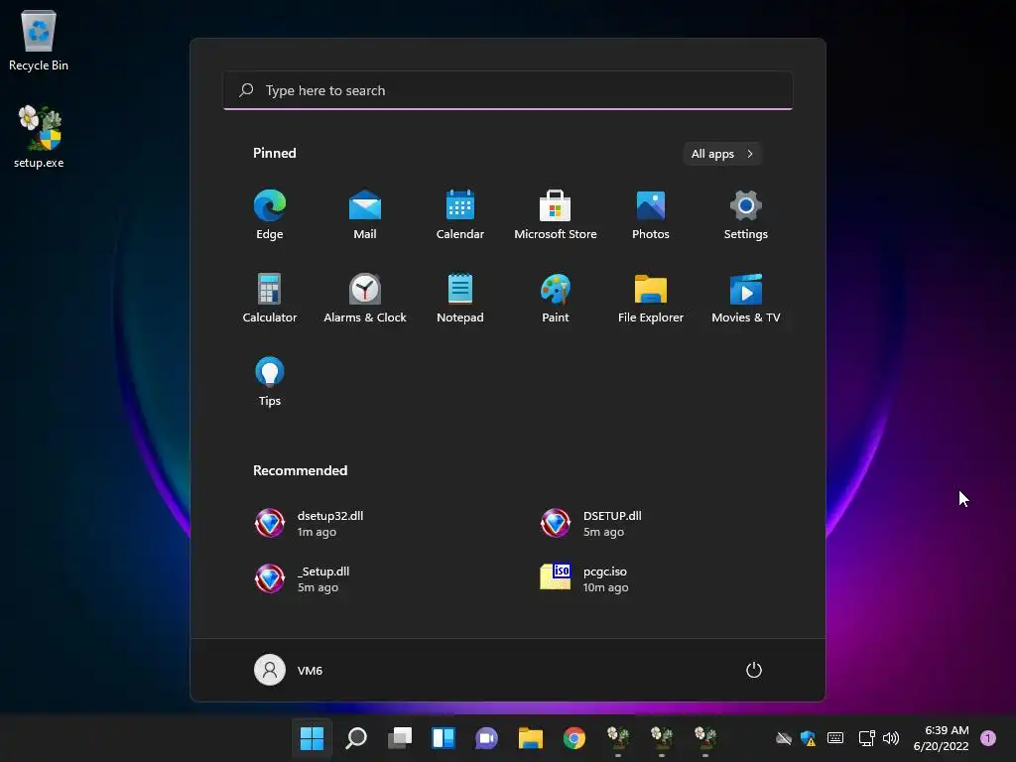Open Windows Security tray icon

pos(808,738)
